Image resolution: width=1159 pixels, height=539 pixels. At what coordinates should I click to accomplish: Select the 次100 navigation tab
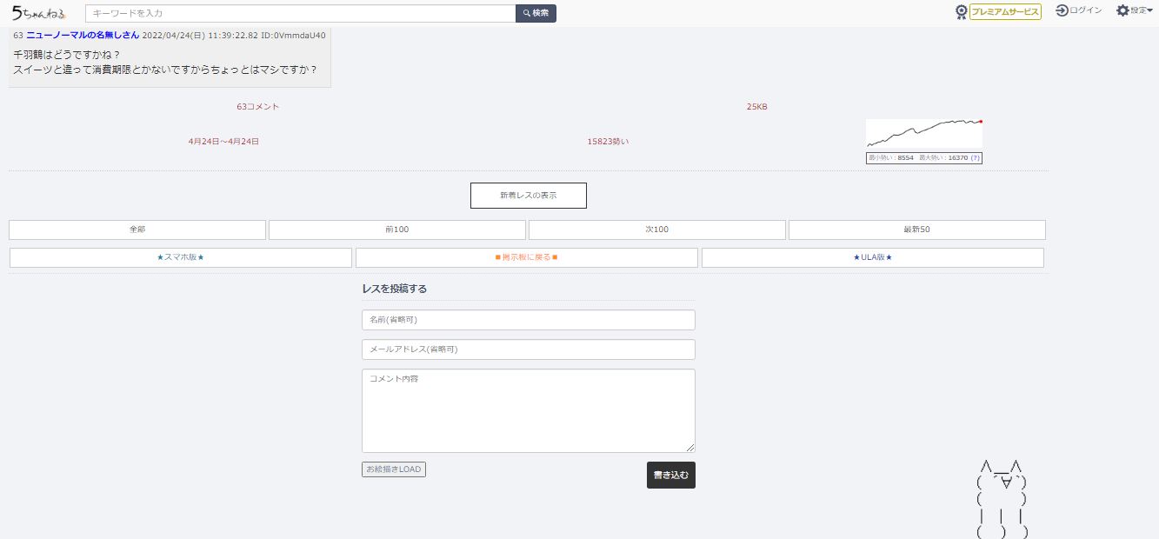[x=657, y=230]
